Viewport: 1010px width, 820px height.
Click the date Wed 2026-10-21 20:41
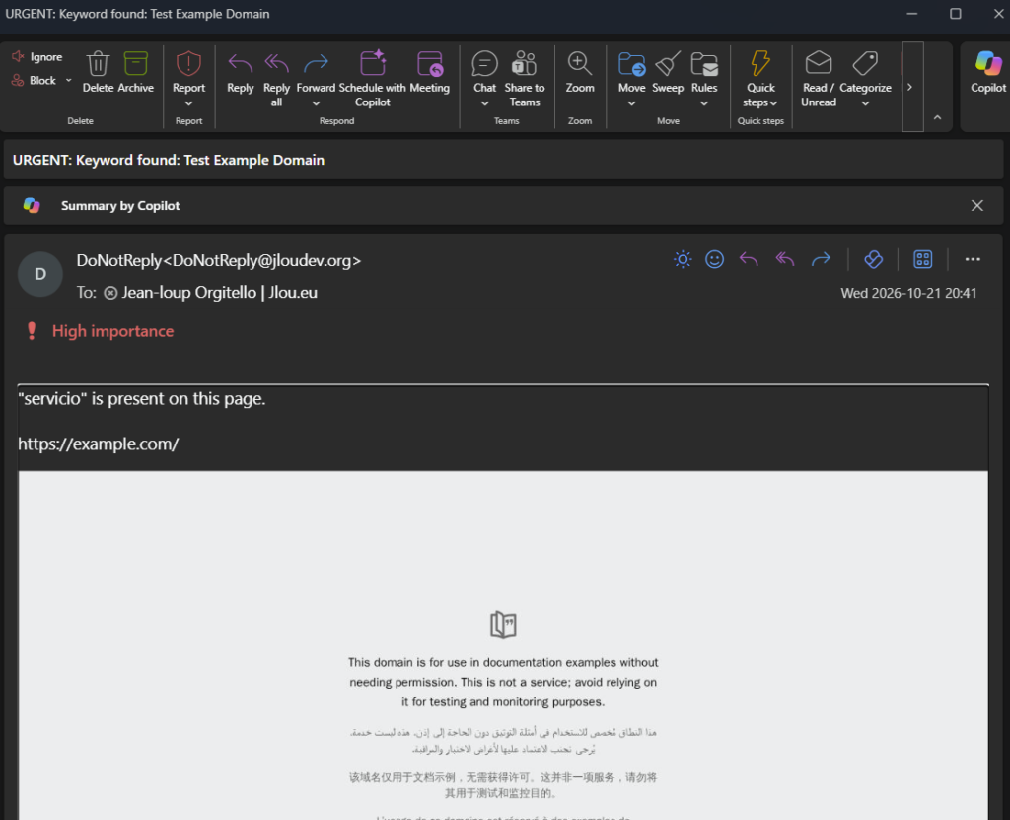(908, 293)
